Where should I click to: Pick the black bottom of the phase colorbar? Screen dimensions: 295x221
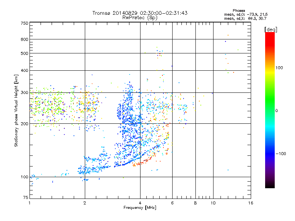click(x=270, y=185)
